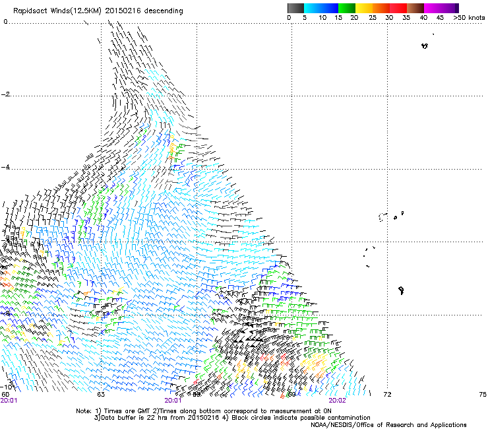Click the "25" legend scale label
The height and width of the screenshot is (429, 488).
coord(373,18)
